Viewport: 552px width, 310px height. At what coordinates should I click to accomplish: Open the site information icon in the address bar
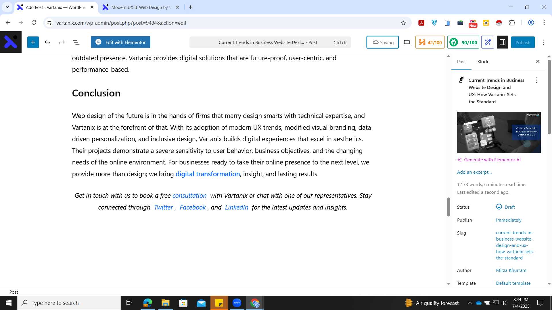tap(49, 23)
